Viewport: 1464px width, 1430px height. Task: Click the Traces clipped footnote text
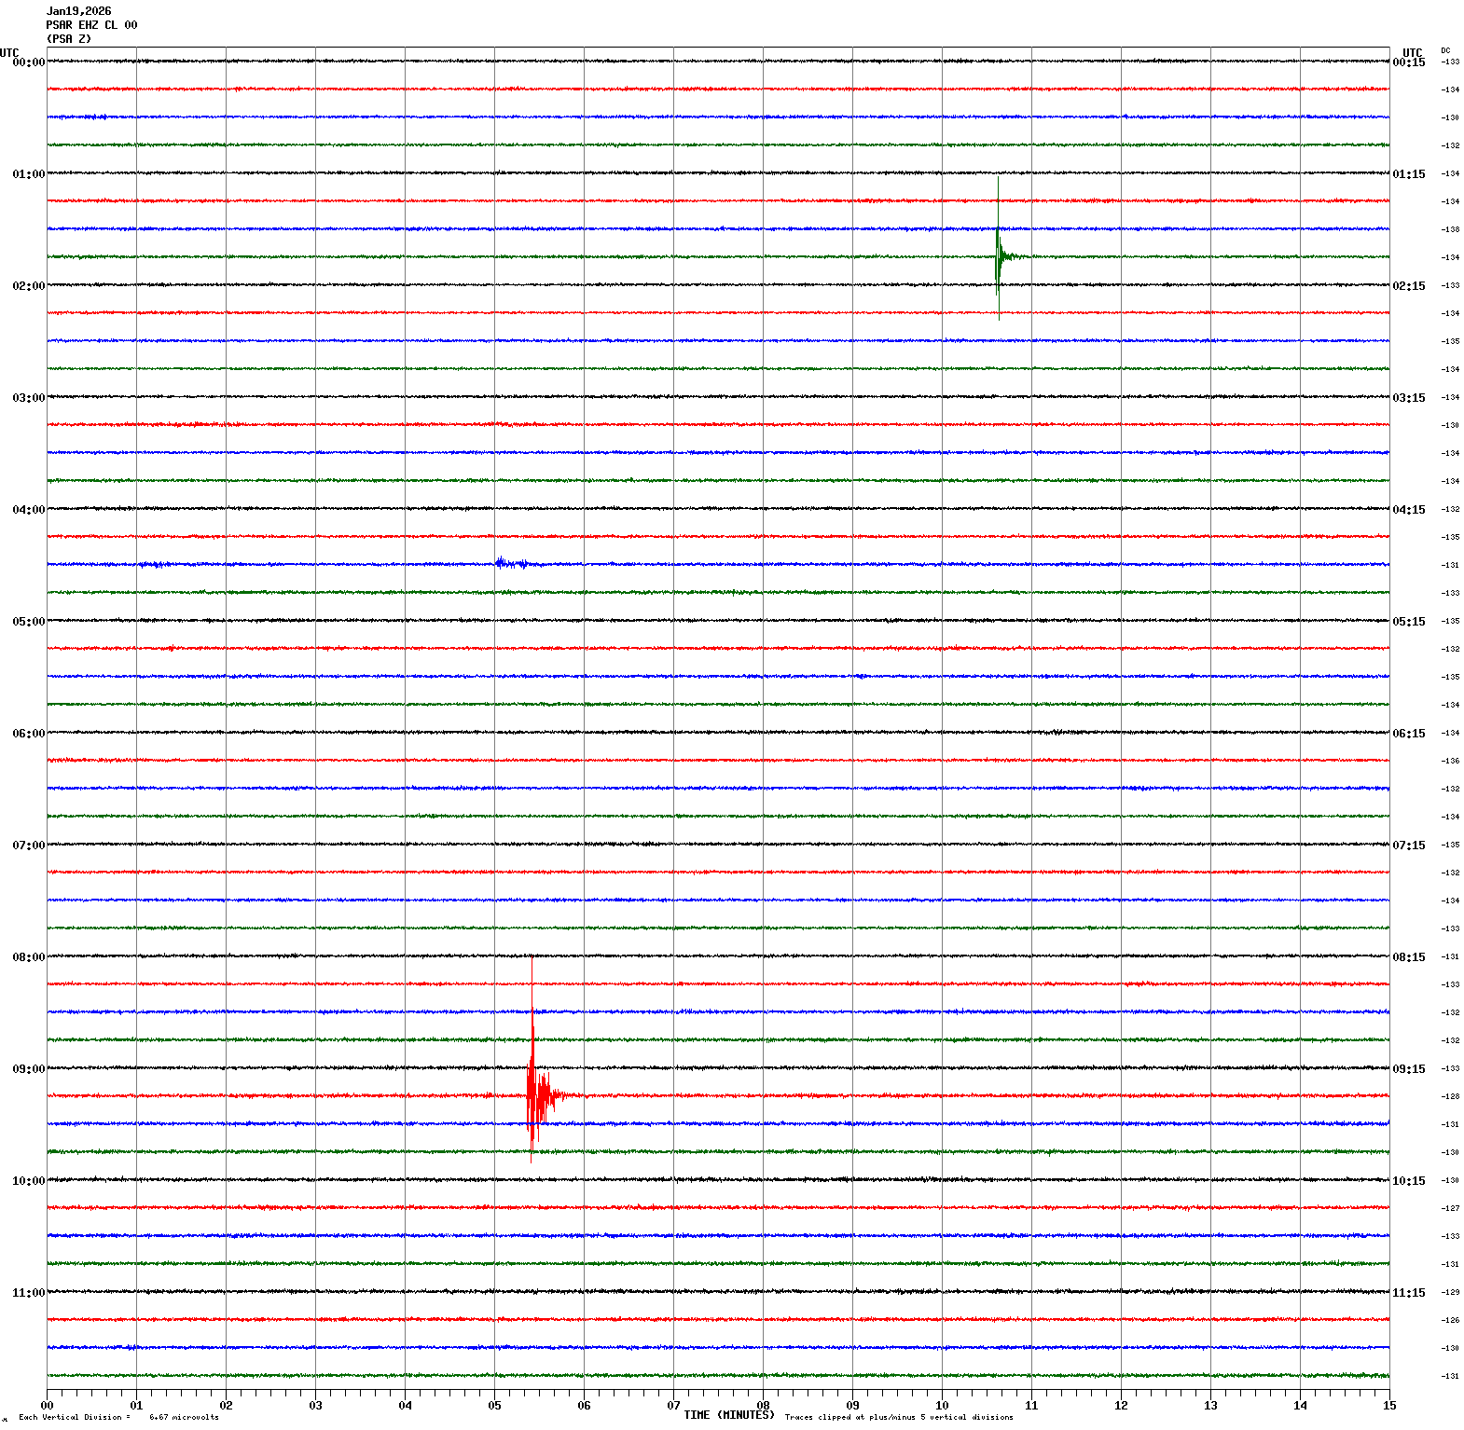[x=898, y=1418]
